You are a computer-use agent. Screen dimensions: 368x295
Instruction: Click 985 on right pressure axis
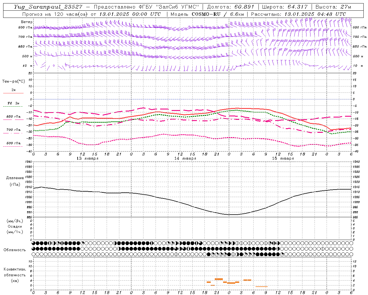point(356,217)
